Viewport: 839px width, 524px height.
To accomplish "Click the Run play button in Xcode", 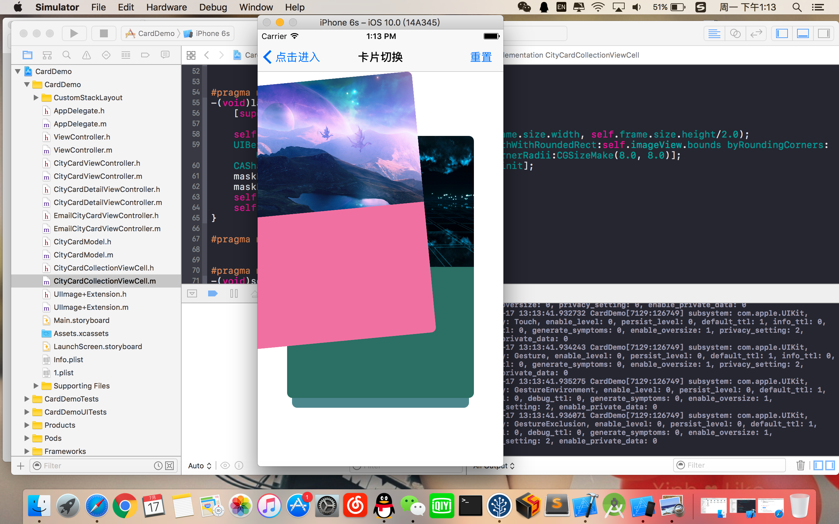I will [x=74, y=33].
